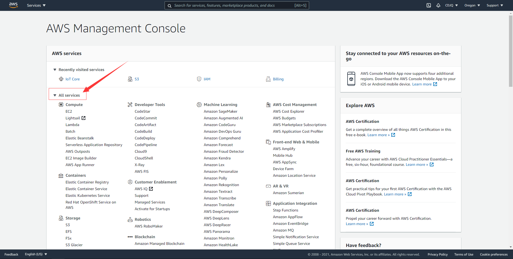The height and width of the screenshot is (259, 513).
Task: Open Amazon Managed Blockchain
Action: pyautogui.click(x=159, y=244)
